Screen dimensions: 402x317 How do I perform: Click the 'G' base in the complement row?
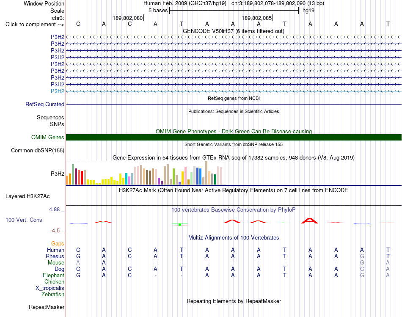(78, 24)
